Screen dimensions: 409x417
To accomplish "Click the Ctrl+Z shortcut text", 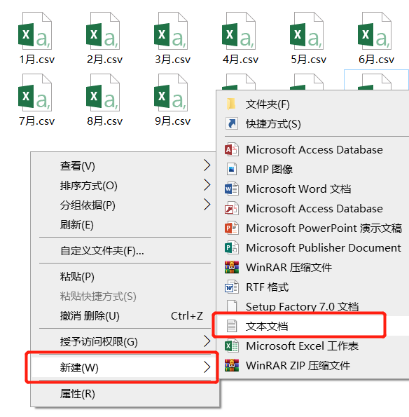I will tap(187, 316).
